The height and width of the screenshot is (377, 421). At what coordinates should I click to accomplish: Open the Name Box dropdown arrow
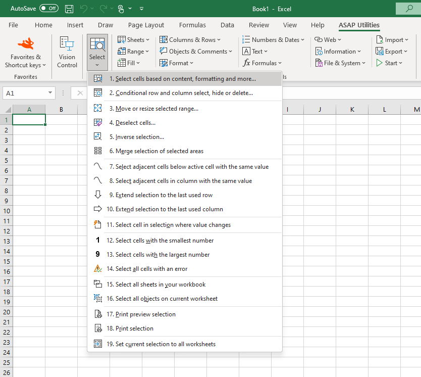(49, 93)
